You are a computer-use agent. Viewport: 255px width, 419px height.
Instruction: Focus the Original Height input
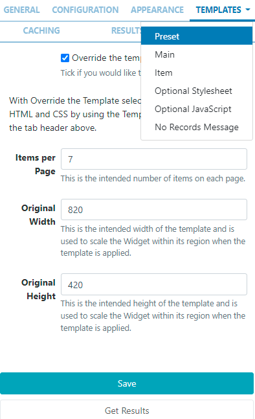pos(154,284)
